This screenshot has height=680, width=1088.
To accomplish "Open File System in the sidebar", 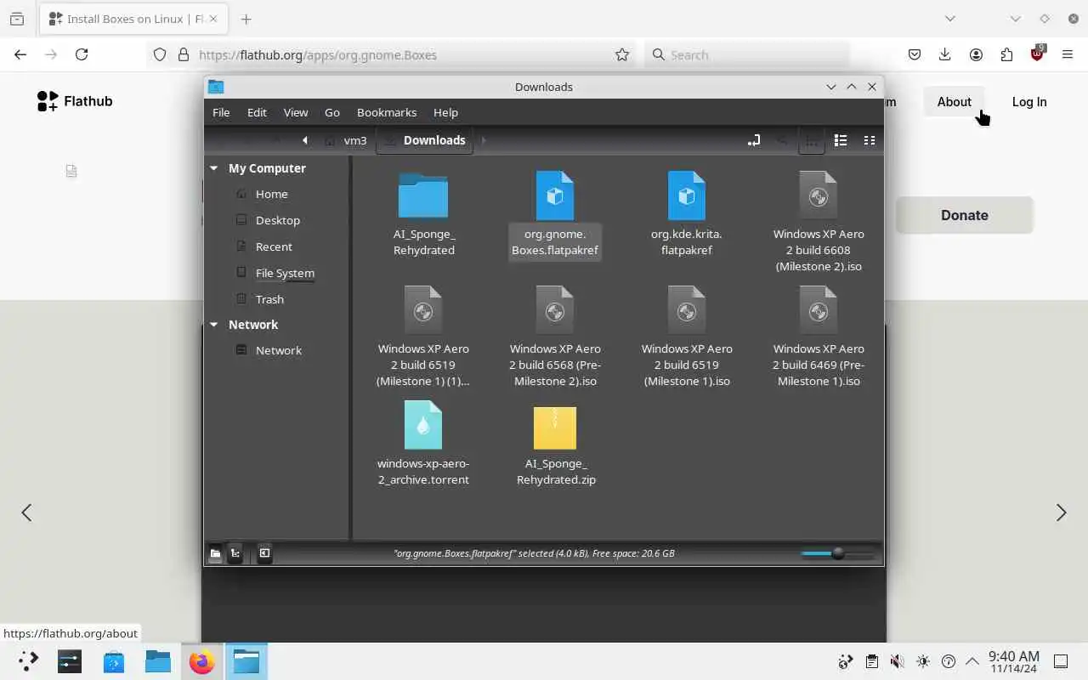I will click(285, 273).
